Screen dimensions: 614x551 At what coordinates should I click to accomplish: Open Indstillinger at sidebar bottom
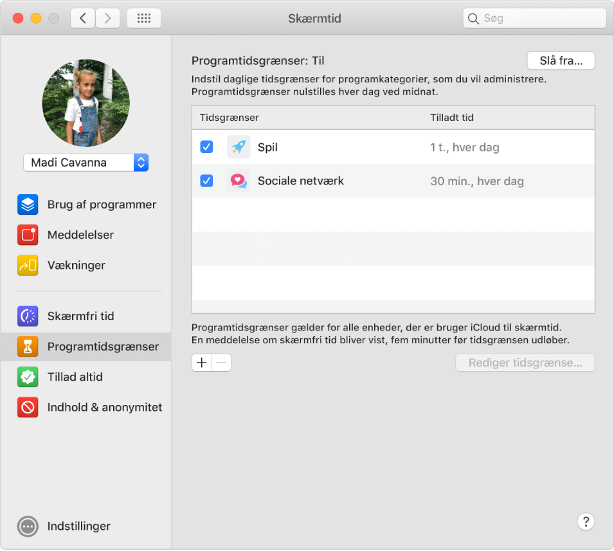click(64, 527)
